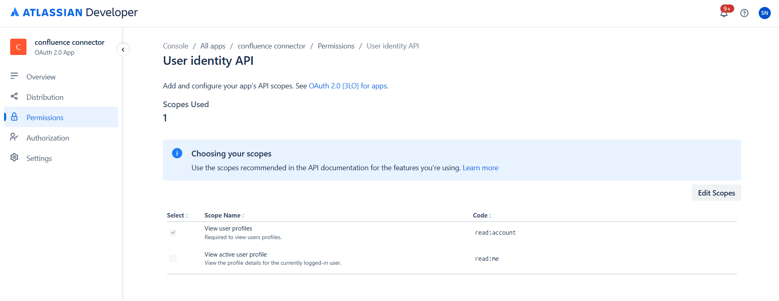Toggle the View active user profile checkbox

click(173, 258)
